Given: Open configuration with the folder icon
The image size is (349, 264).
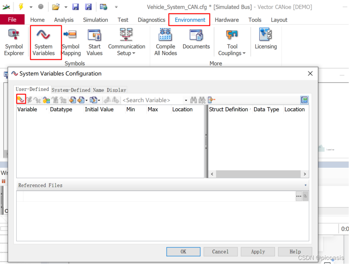Looking at the screenshot, I should (x=56, y=7).
